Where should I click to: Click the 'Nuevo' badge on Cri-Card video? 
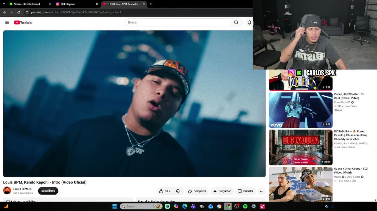coord(338,110)
